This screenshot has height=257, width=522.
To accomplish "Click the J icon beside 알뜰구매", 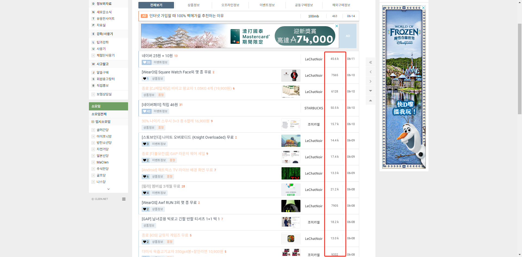I will 93,72.
